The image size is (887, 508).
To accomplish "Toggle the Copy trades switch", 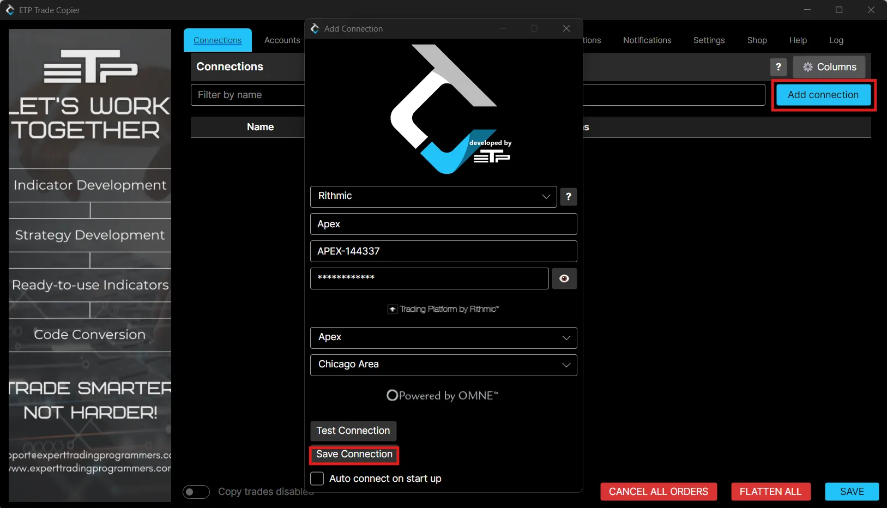I will tap(196, 492).
